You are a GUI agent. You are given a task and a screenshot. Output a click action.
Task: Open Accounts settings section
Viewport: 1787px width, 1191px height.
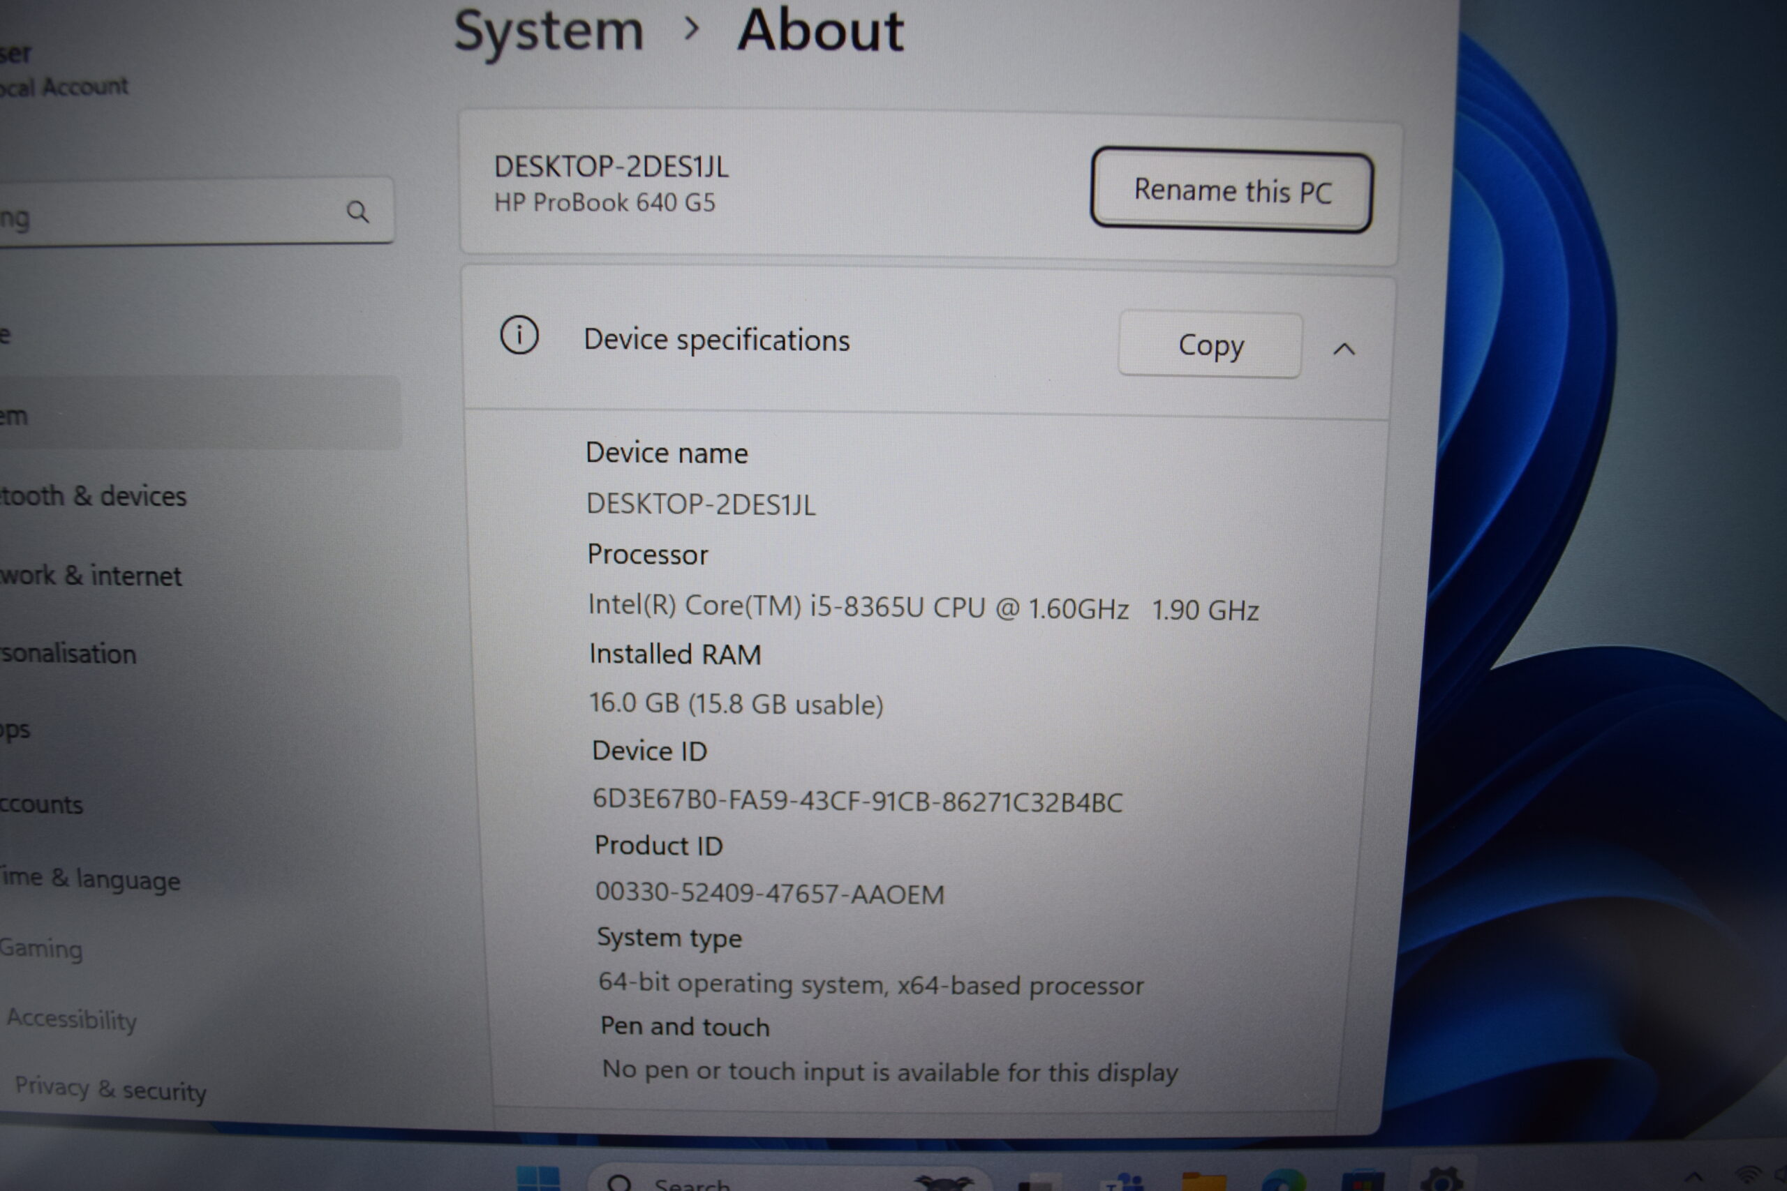(x=42, y=804)
